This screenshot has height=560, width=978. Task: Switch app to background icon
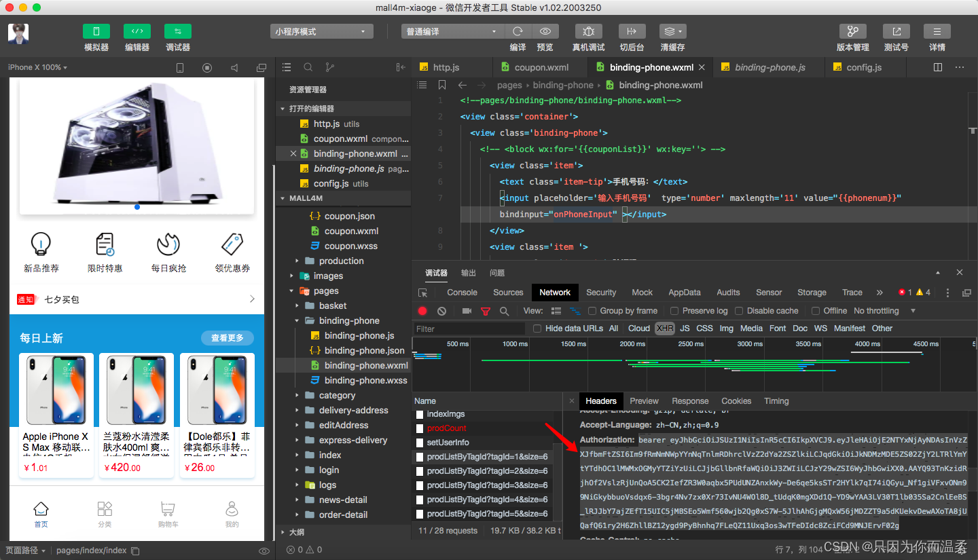point(632,31)
